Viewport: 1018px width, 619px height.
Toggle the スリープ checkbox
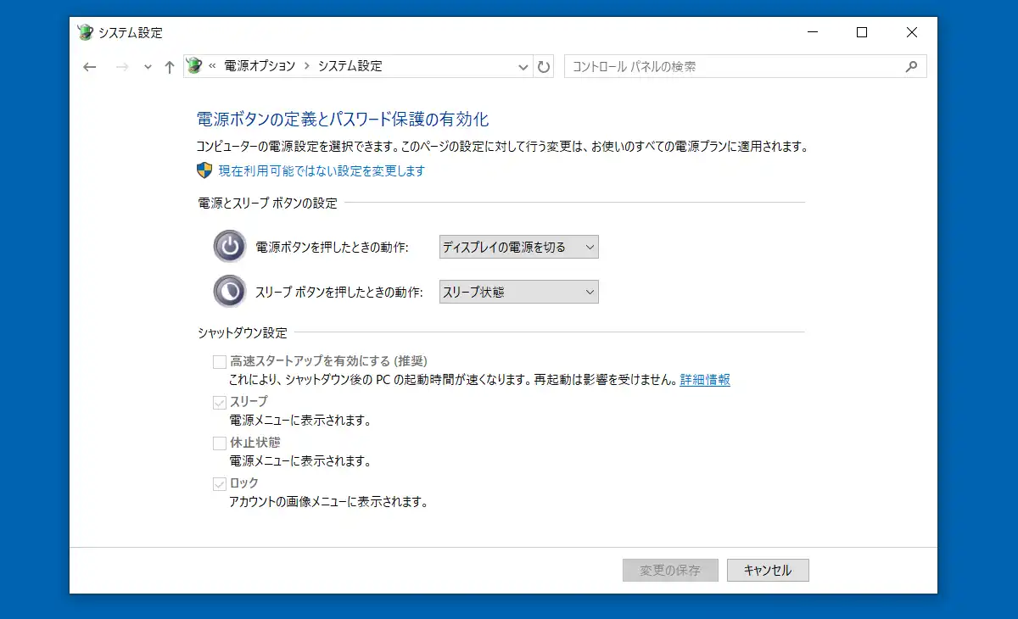(x=220, y=402)
